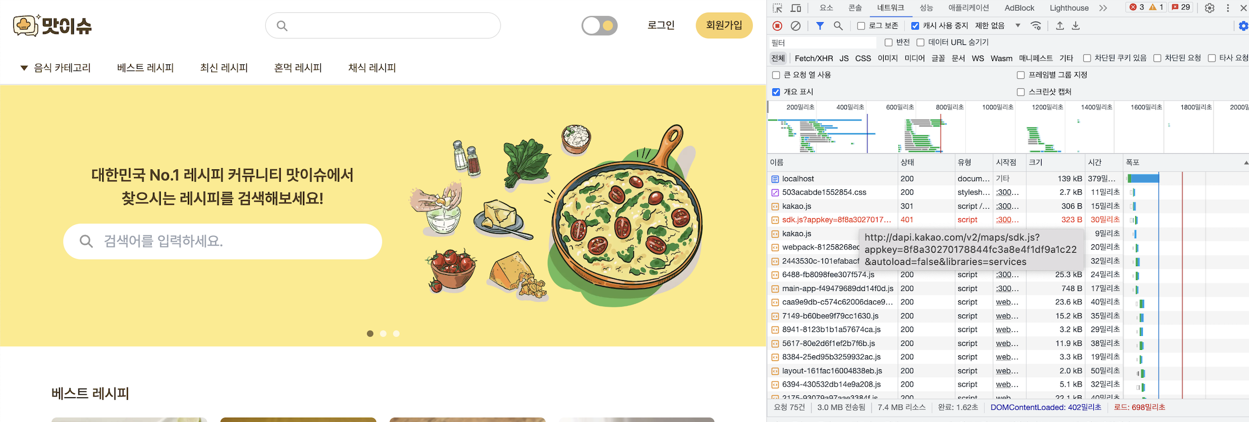Open 채식 레시피 navigation link
Screen dimensions: 1249x422
pyautogui.click(x=372, y=68)
